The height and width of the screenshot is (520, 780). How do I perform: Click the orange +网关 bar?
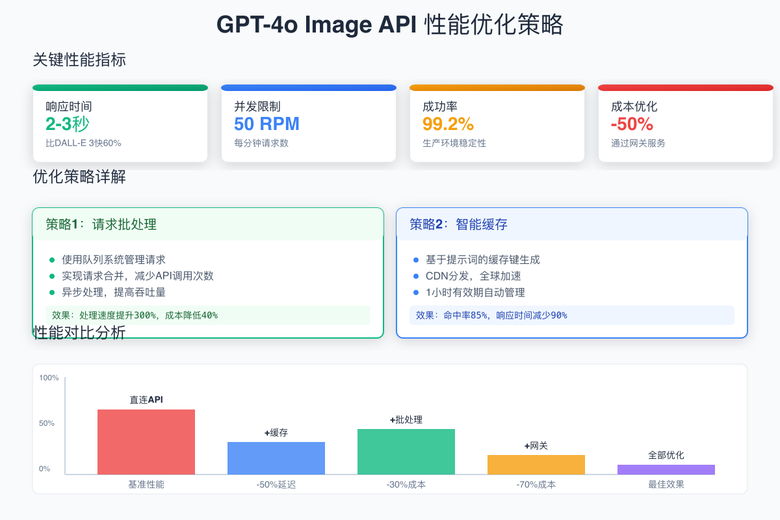[x=536, y=463]
